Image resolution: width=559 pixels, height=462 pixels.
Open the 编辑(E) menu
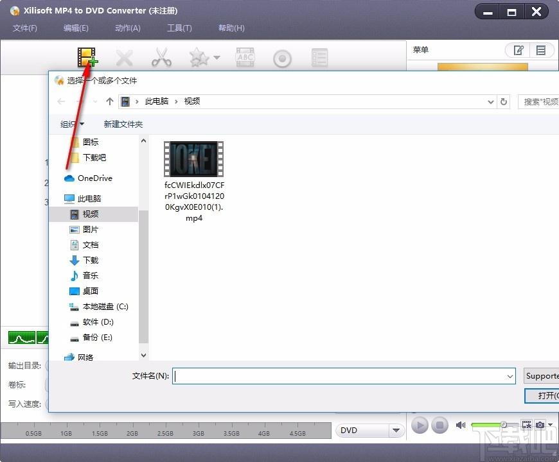tap(76, 28)
